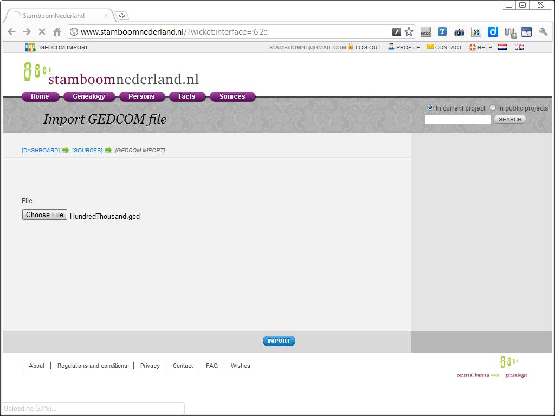
Task: Click the SEARCH button
Action: [510, 120]
